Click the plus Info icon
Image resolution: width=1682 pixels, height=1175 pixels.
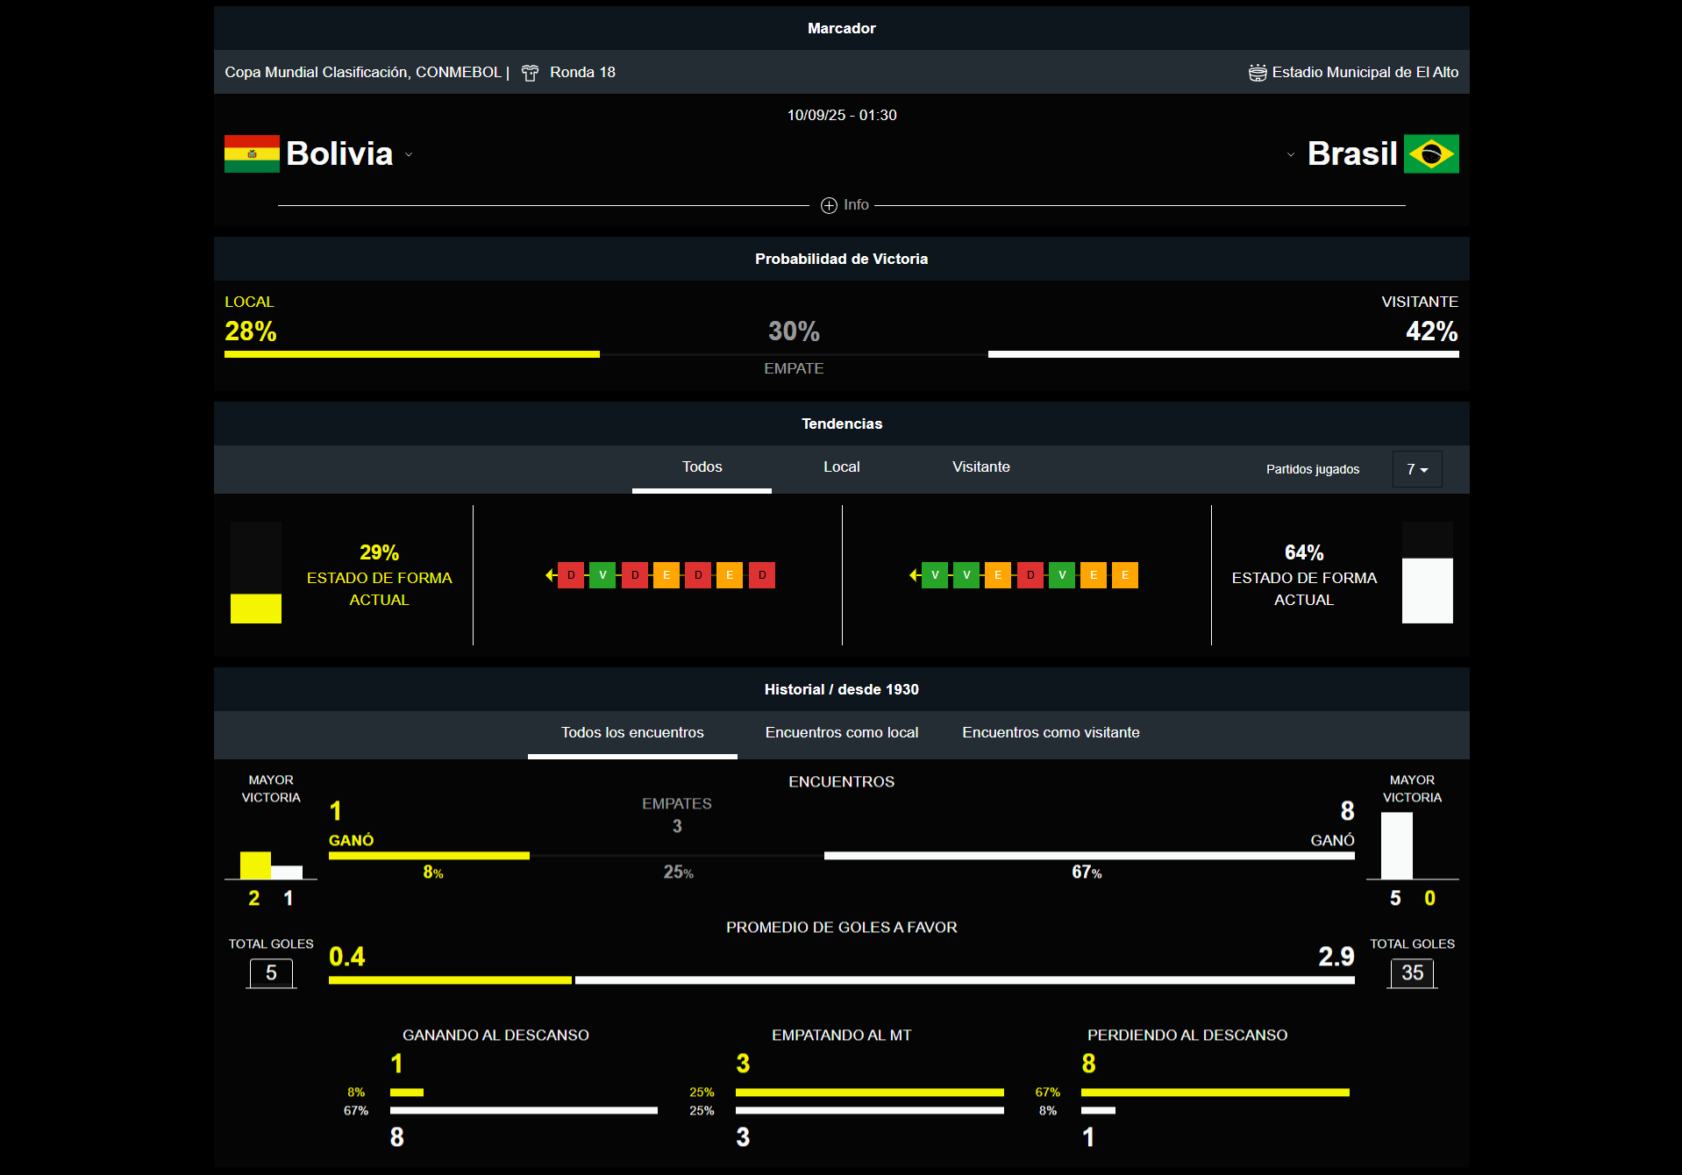pyautogui.click(x=827, y=205)
